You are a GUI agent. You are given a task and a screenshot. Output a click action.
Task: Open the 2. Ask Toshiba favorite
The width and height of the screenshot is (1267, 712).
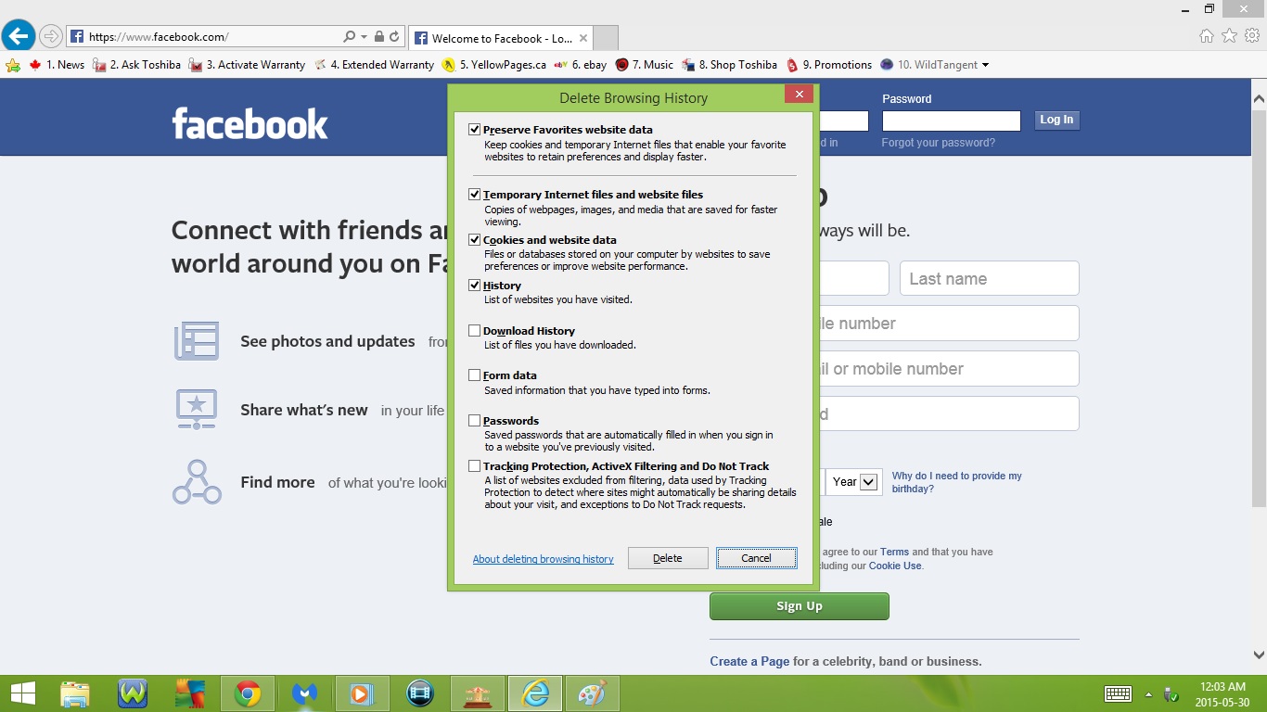pos(136,65)
